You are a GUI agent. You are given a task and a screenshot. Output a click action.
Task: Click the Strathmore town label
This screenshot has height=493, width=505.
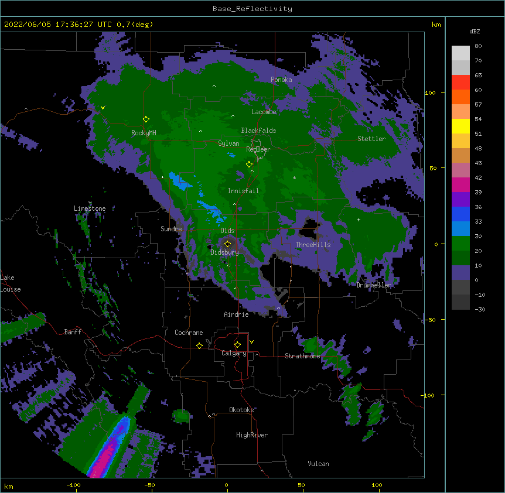coord(302,356)
